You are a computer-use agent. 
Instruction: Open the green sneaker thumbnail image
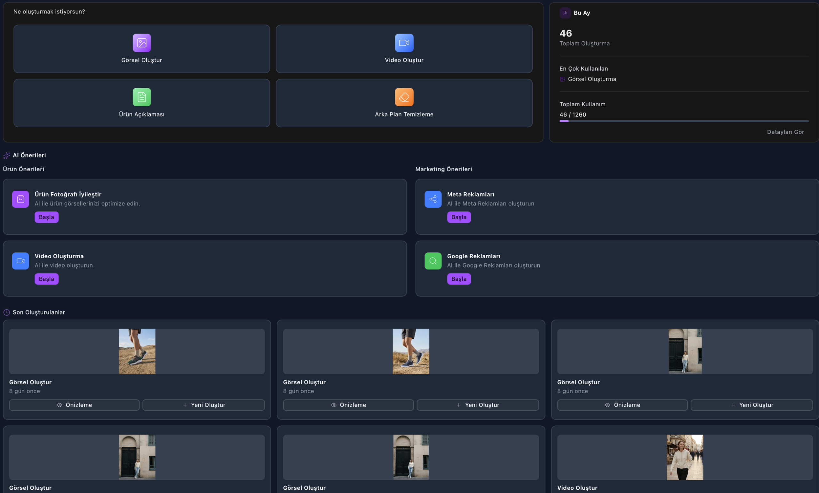tap(137, 351)
